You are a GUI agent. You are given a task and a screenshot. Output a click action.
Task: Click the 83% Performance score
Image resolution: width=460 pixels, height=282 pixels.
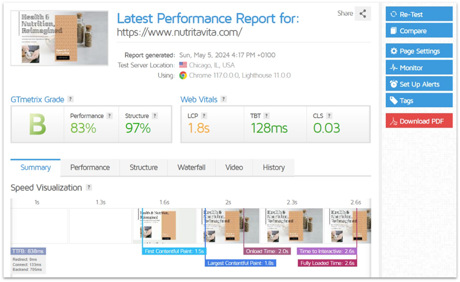pyautogui.click(x=83, y=128)
